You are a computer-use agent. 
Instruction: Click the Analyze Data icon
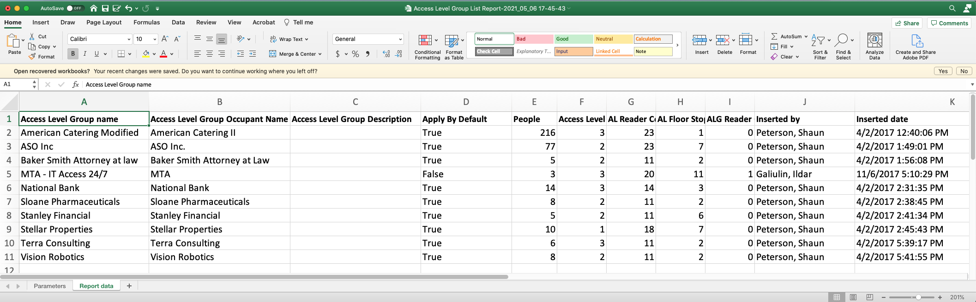click(874, 41)
